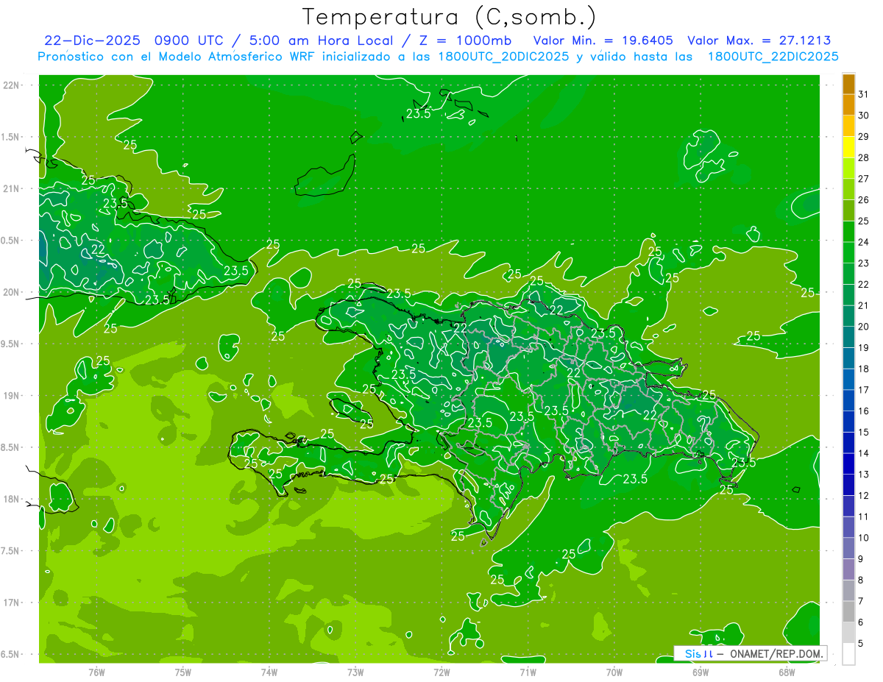The image size is (883, 682).
Task: Click the latitude axis label "20N"
Action: 11,292
